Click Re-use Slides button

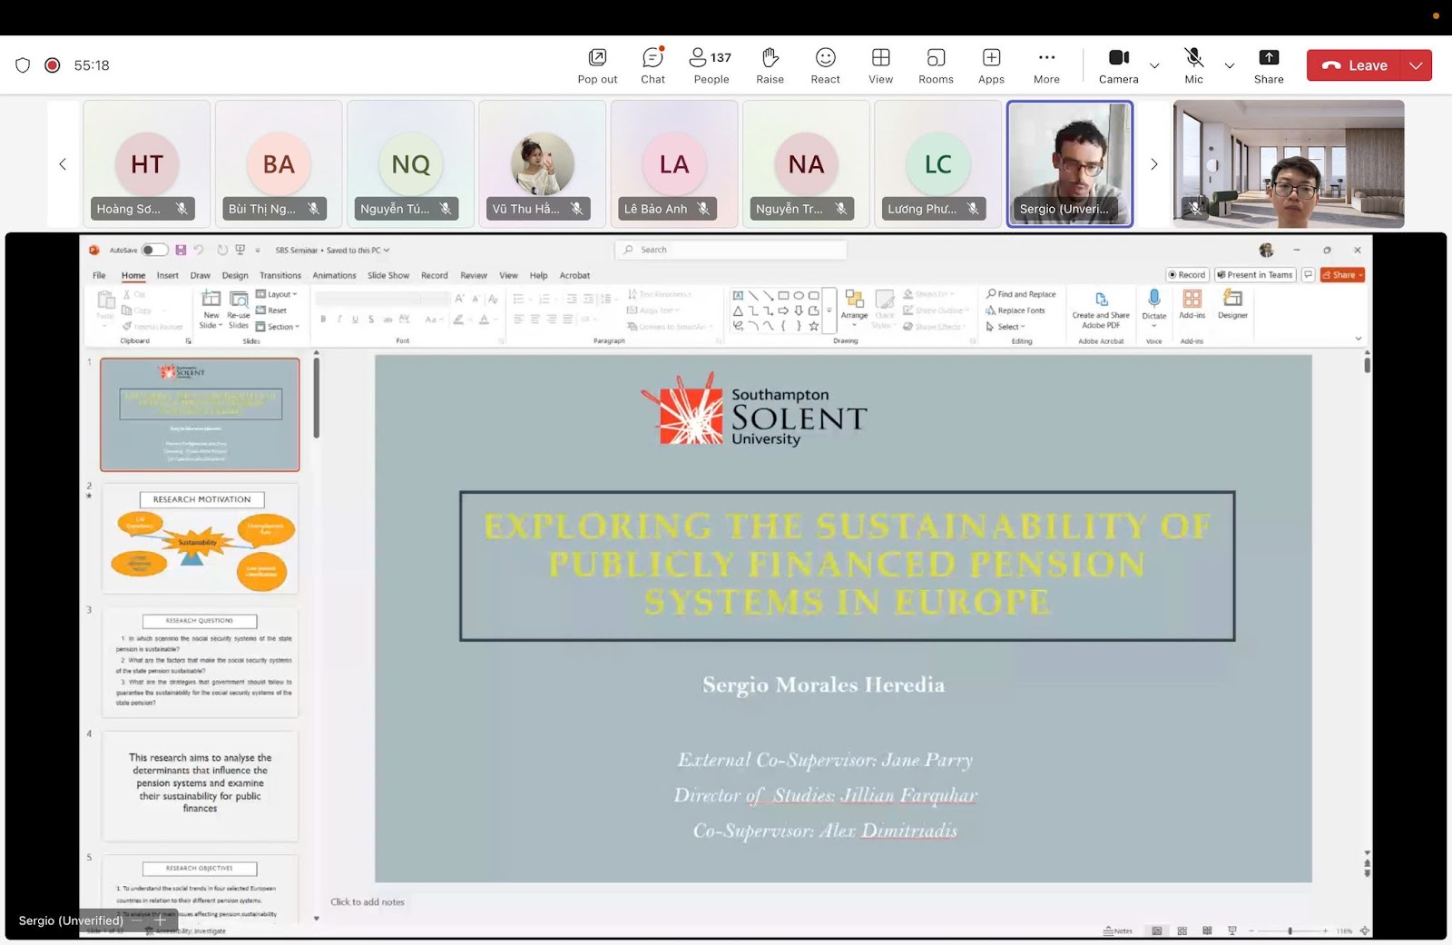tap(239, 309)
